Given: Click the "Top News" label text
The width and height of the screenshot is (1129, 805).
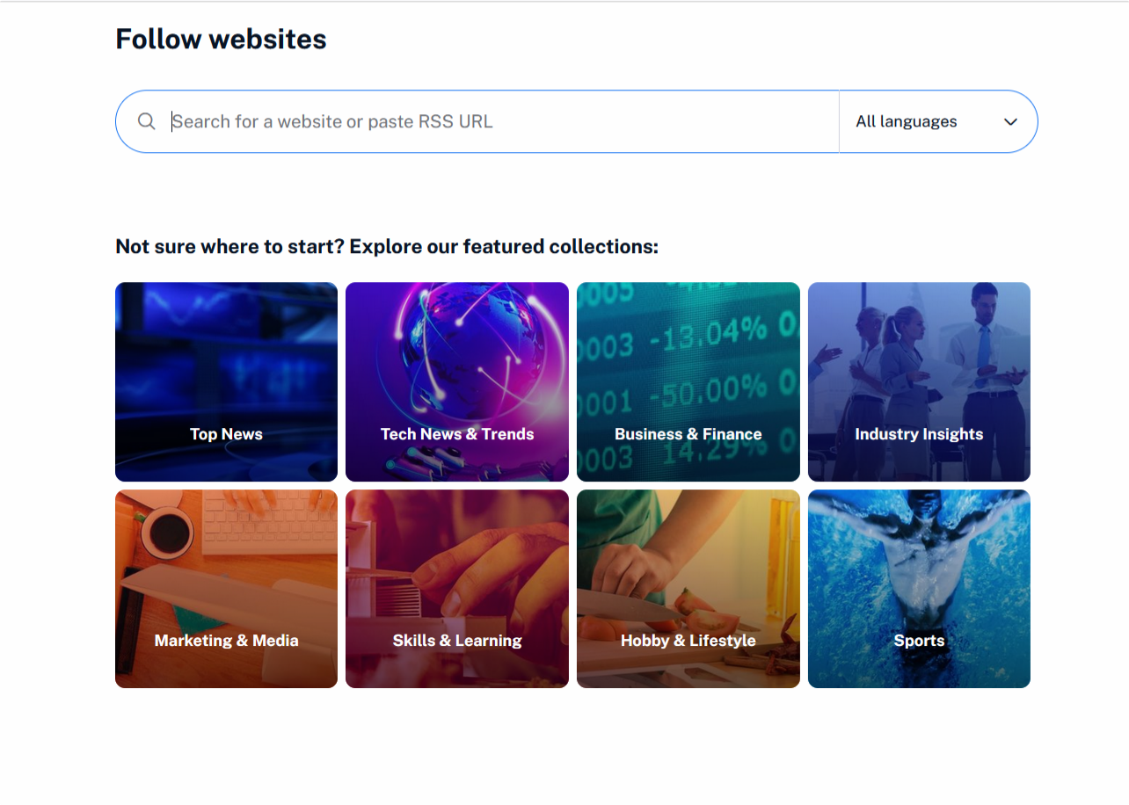Looking at the screenshot, I should 226,434.
